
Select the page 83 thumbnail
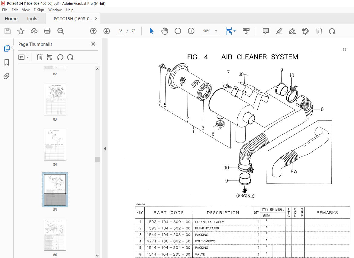pyautogui.click(x=55, y=99)
